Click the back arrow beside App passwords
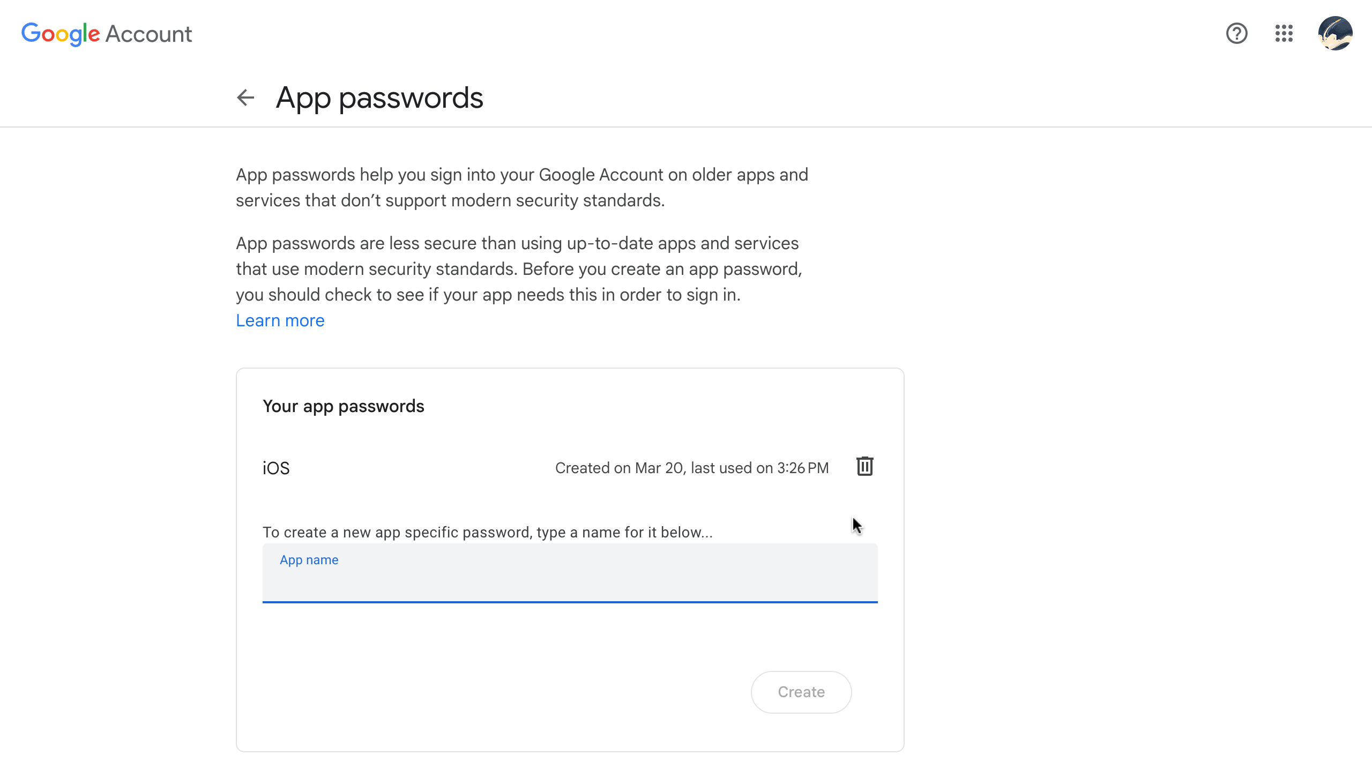Screen dimensions: 1372x763 [x=245, y=98]
